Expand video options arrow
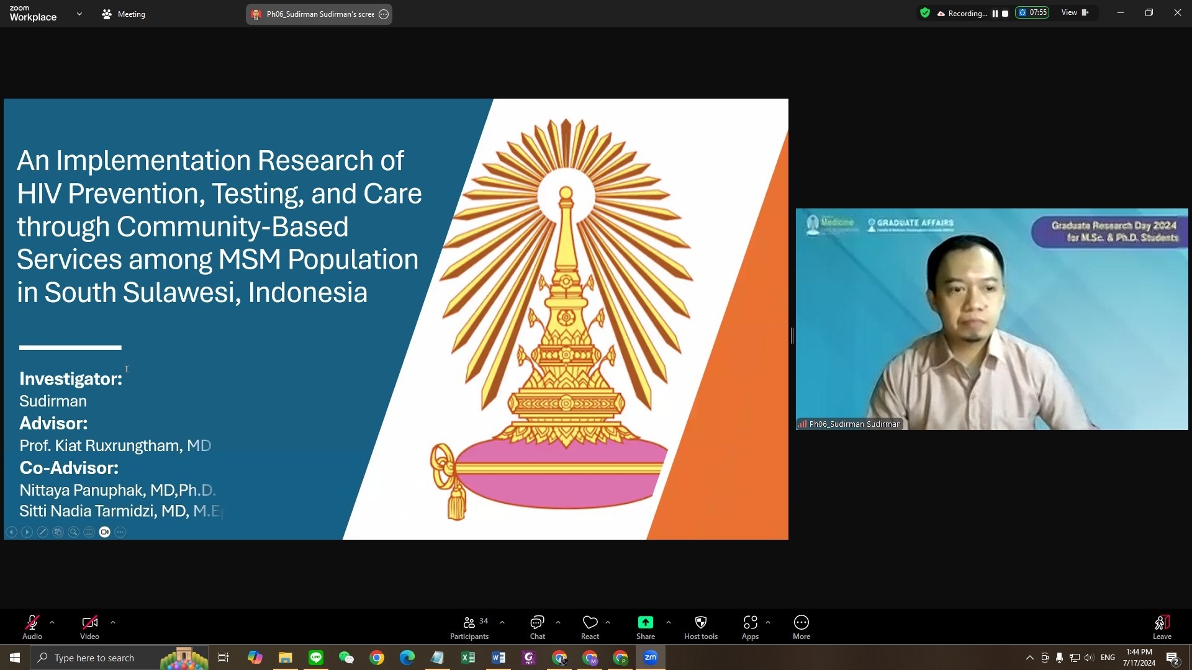Image resolution: width=1192 pixels, height=670 pixels. coord(113,622)
